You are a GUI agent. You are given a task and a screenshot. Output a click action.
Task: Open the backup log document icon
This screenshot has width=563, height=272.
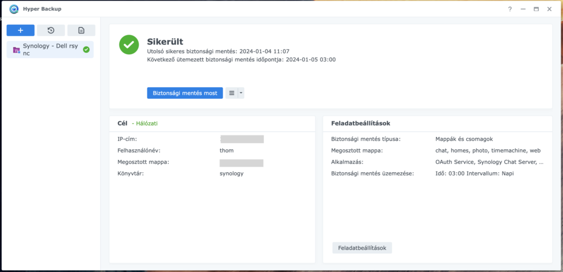[x=81, y=30]
